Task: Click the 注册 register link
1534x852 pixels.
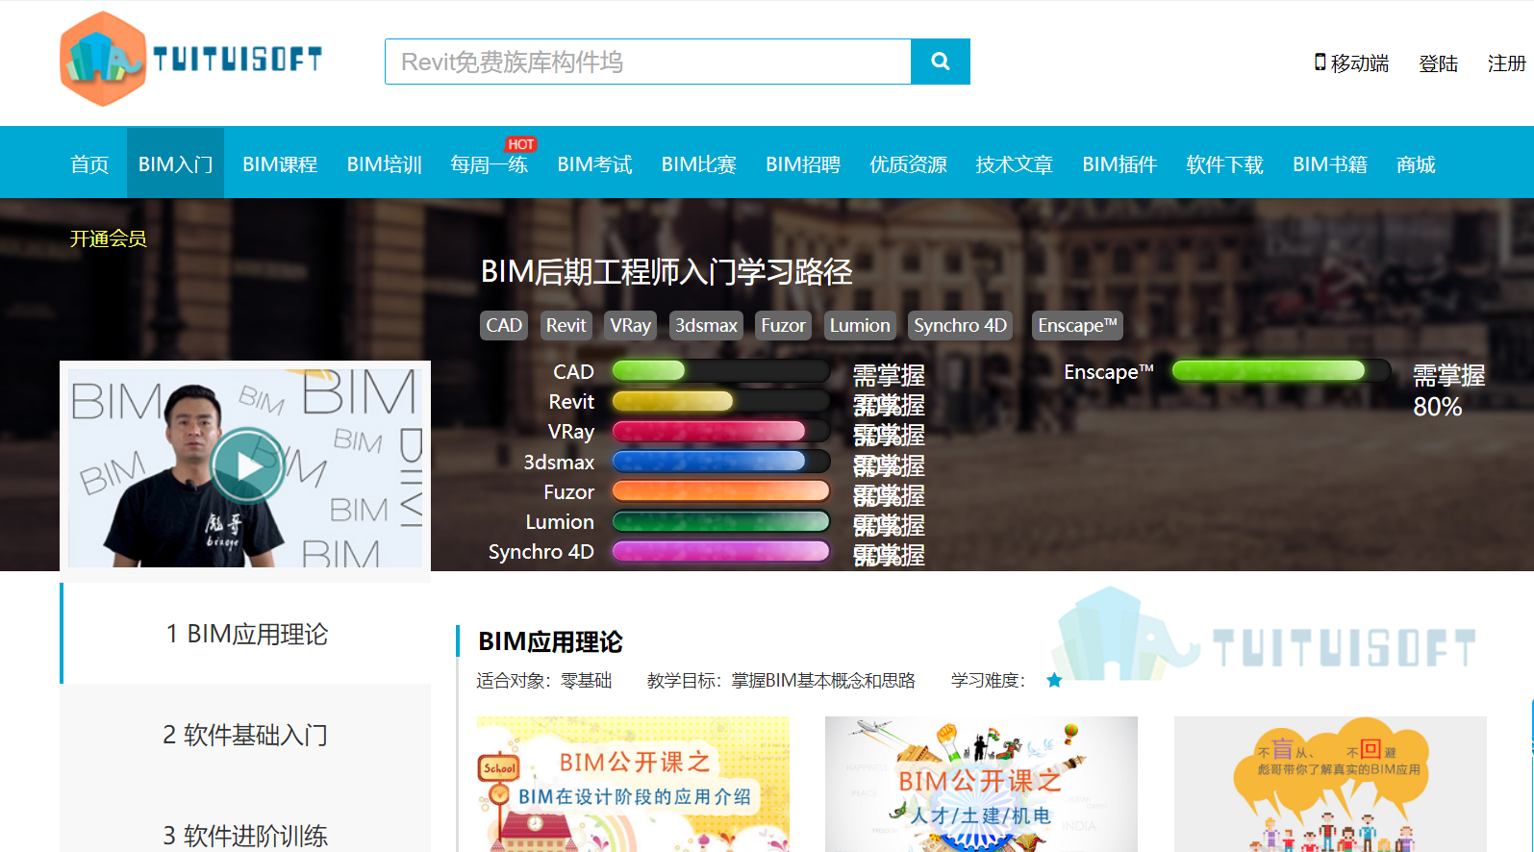Action: [1506, 63]
